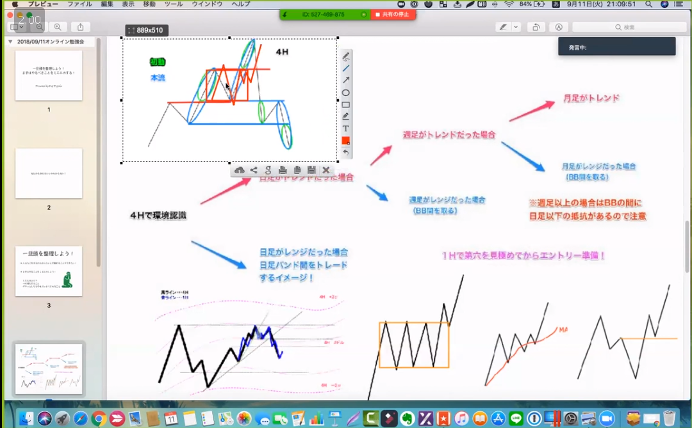Choose the ellipse shape tool

coord(346,93)
